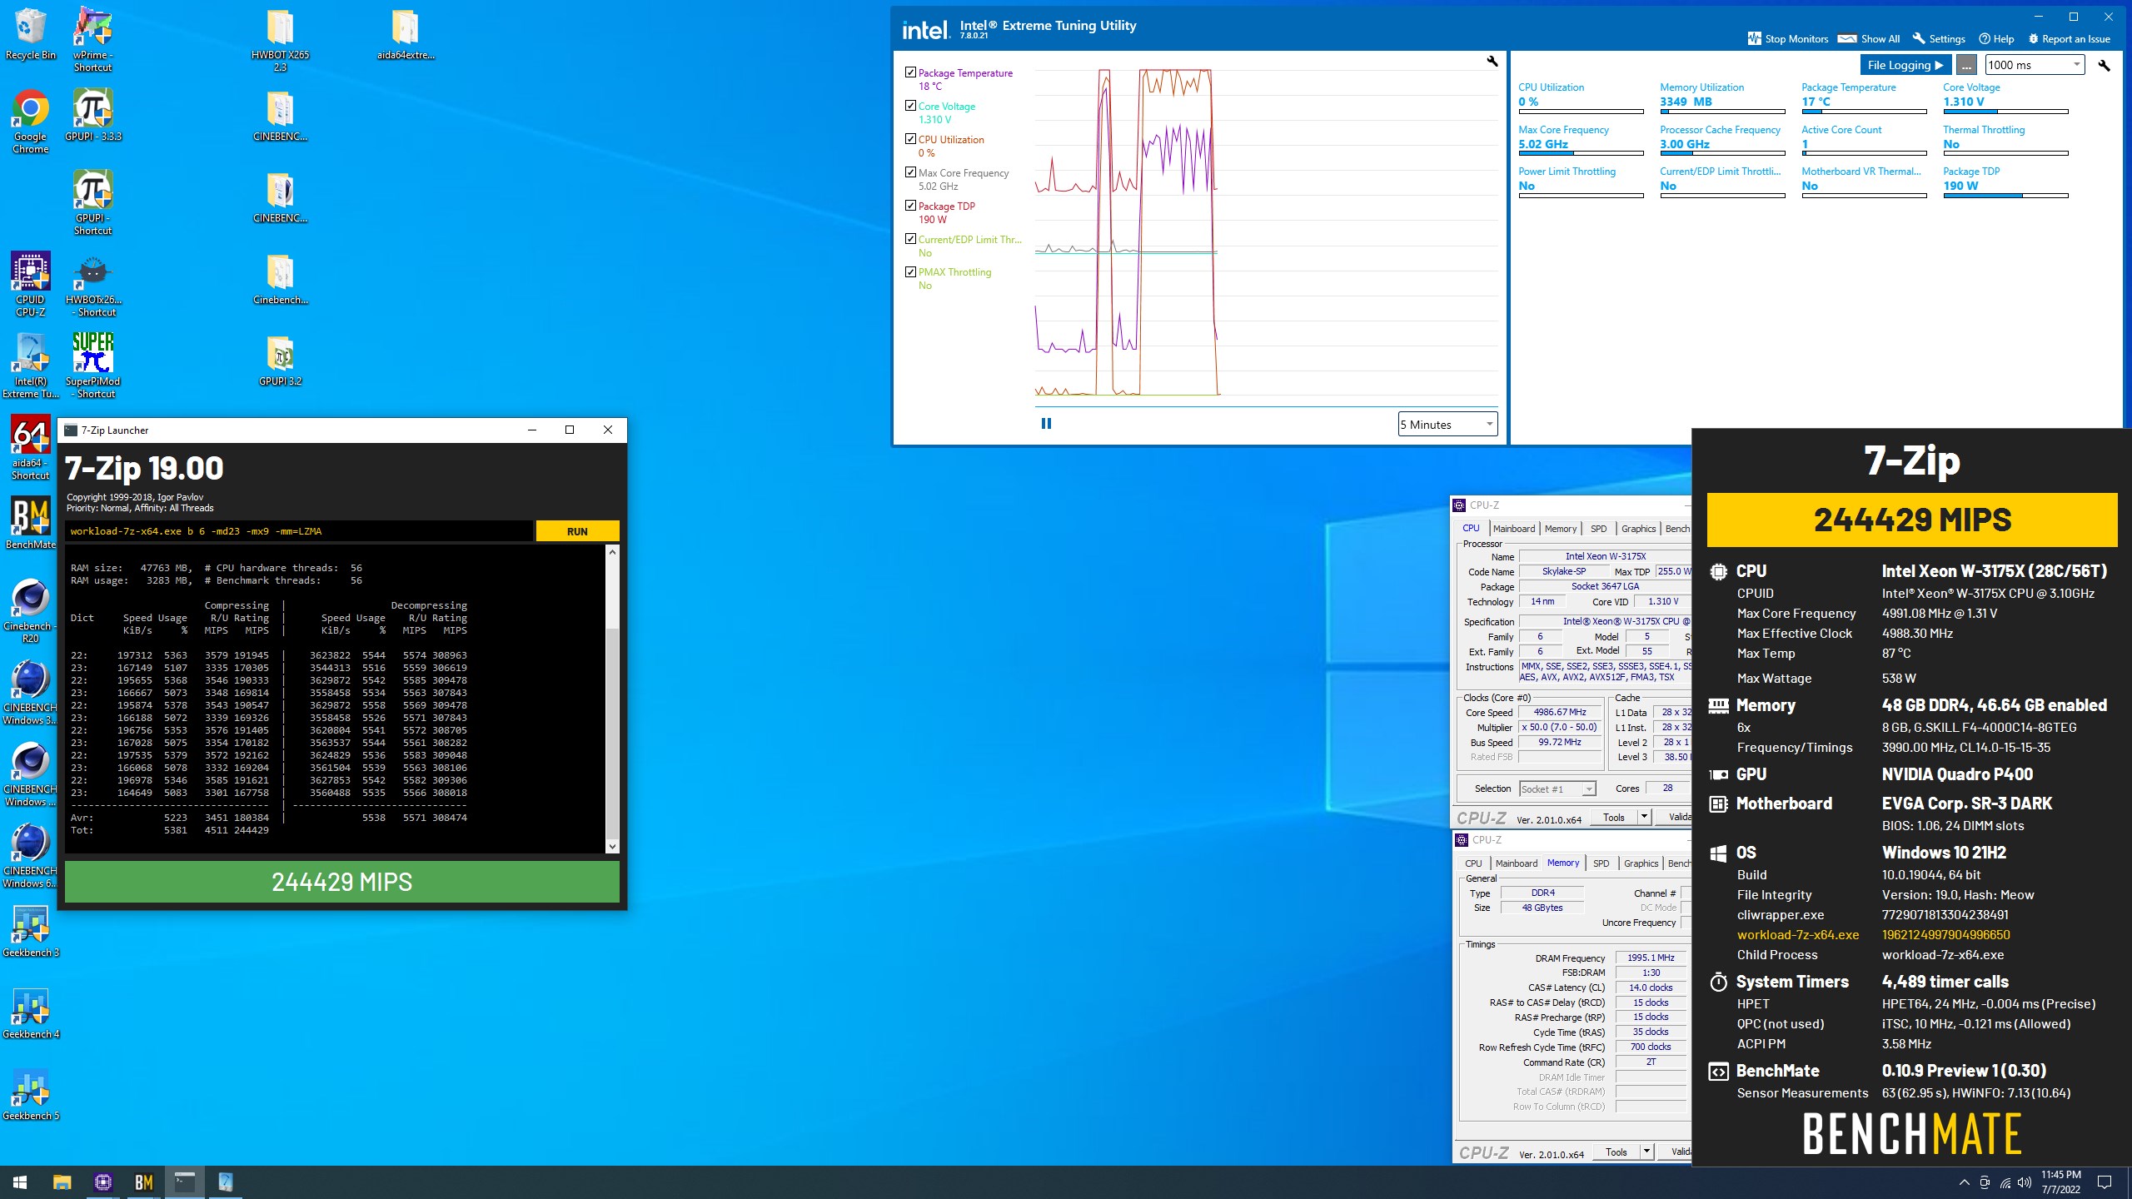
Task: Uncheck Package Temperature graph checkbox
Action: click(x=910, y=72)
